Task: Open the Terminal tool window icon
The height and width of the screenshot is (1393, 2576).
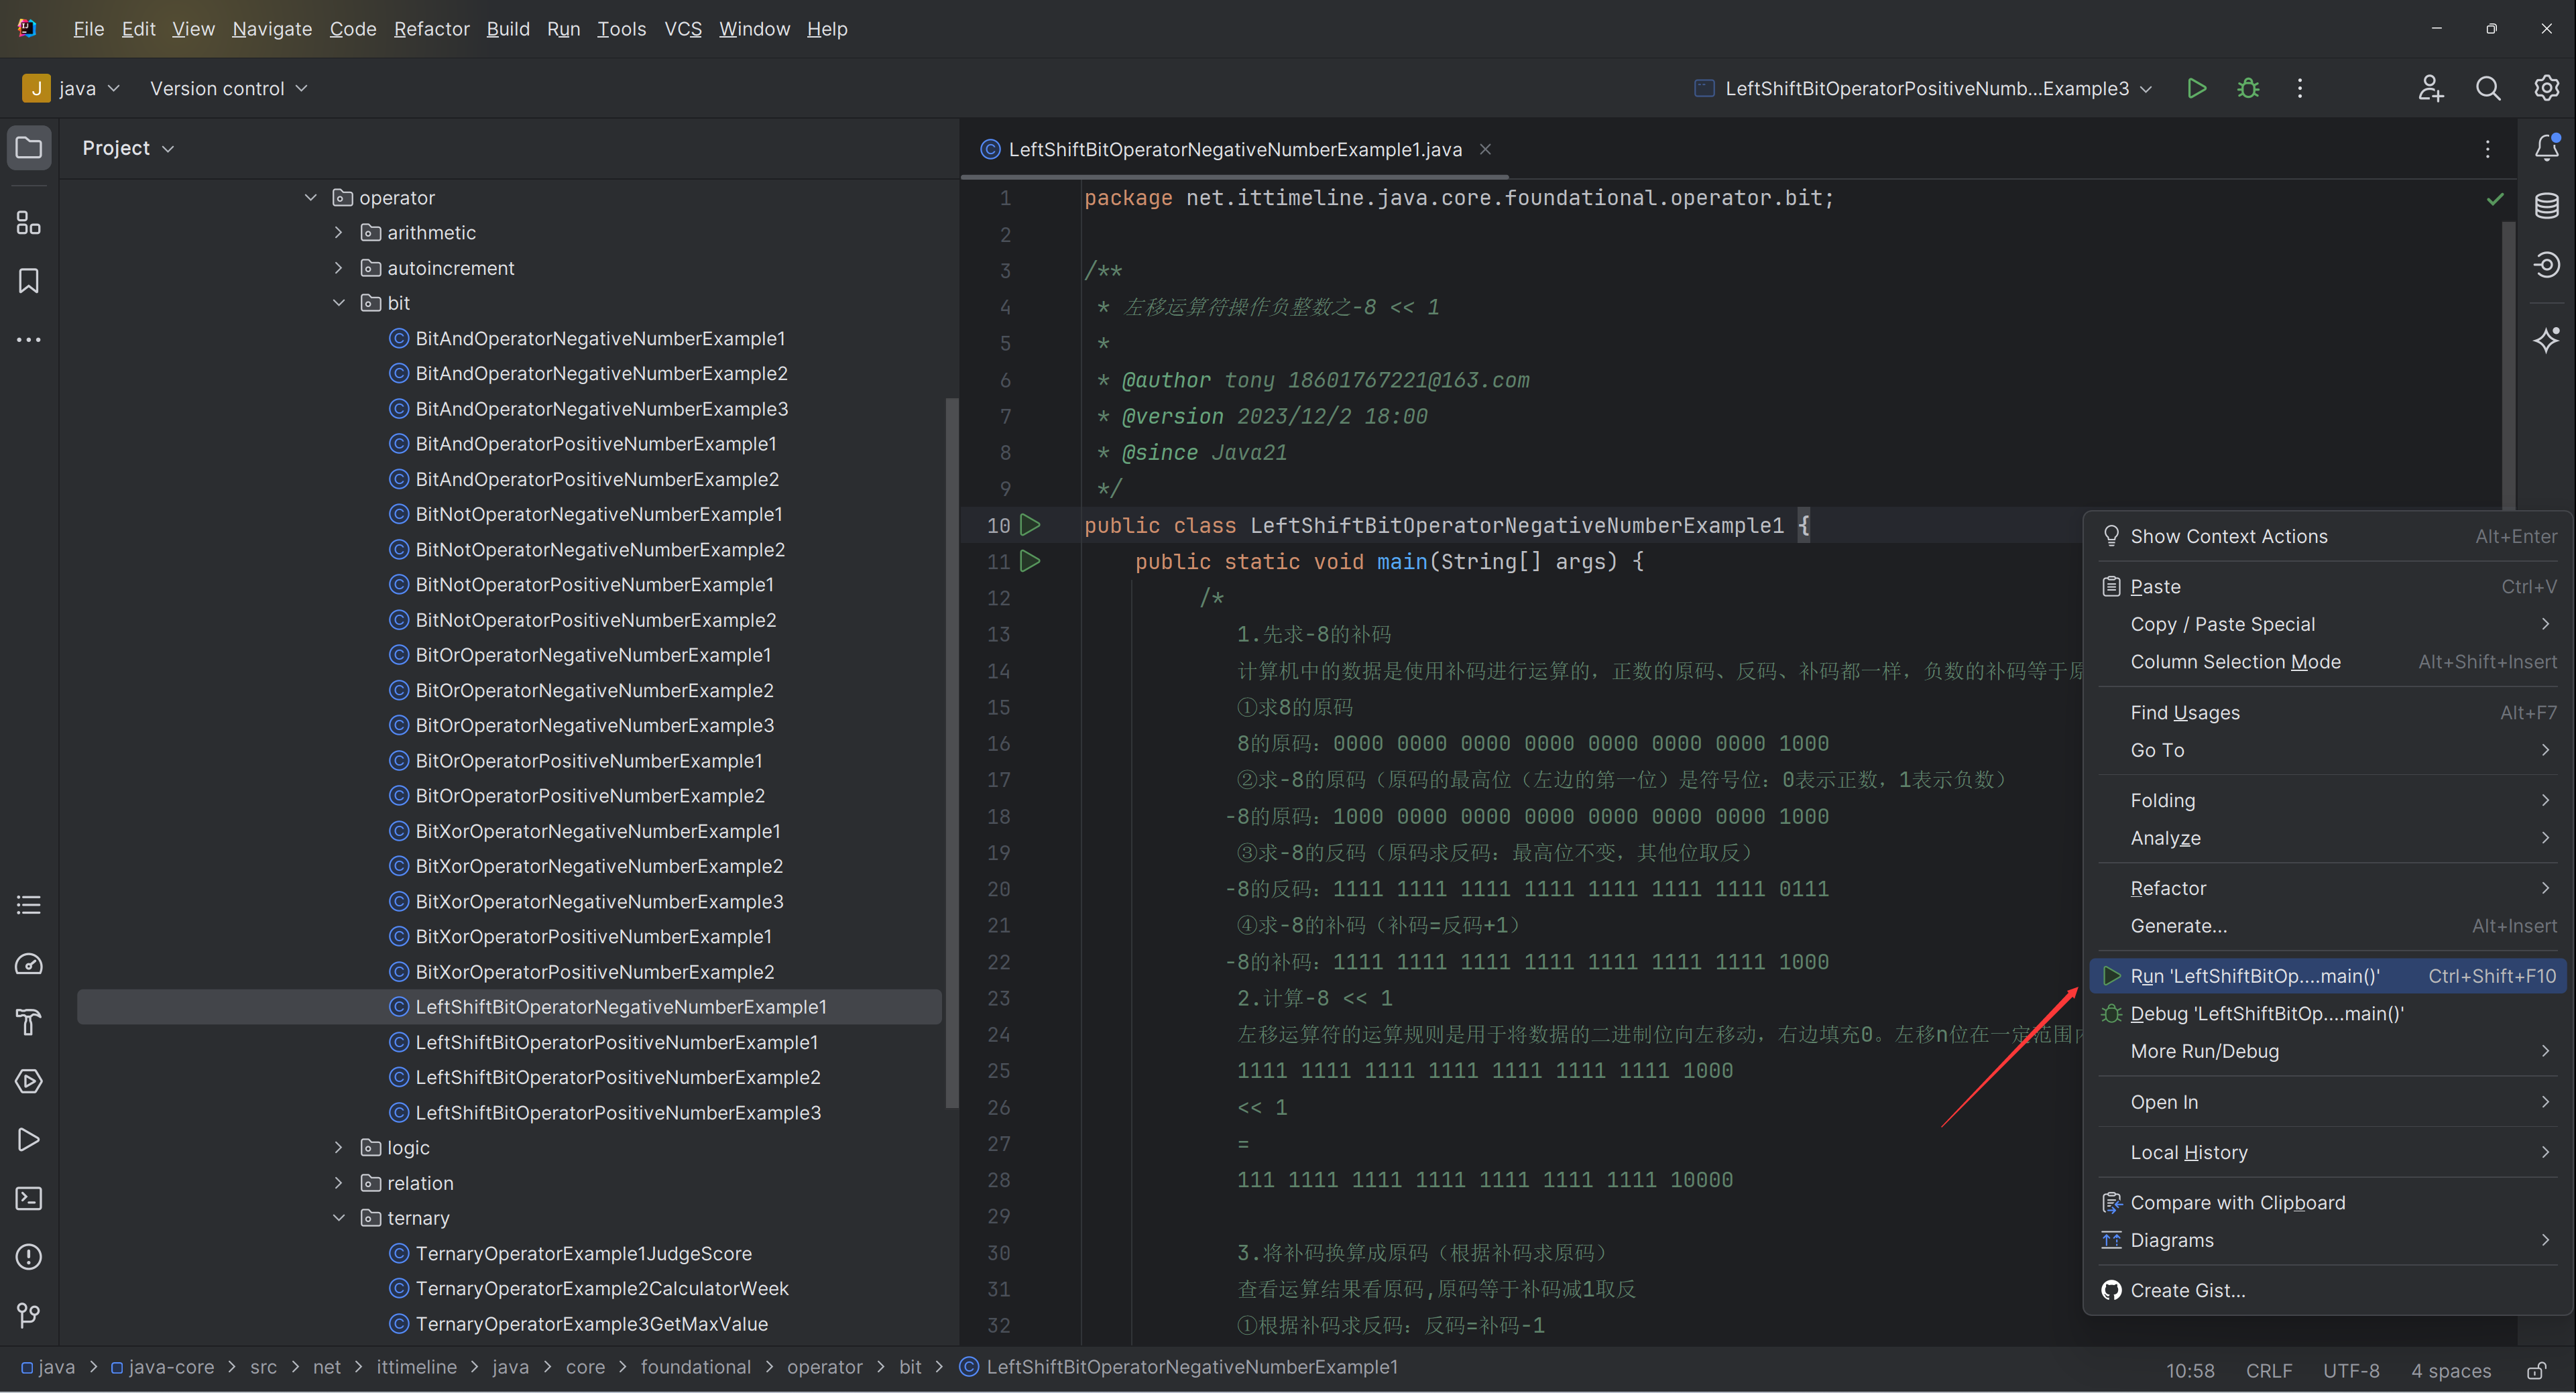Action: click(x=29, y=1198)
